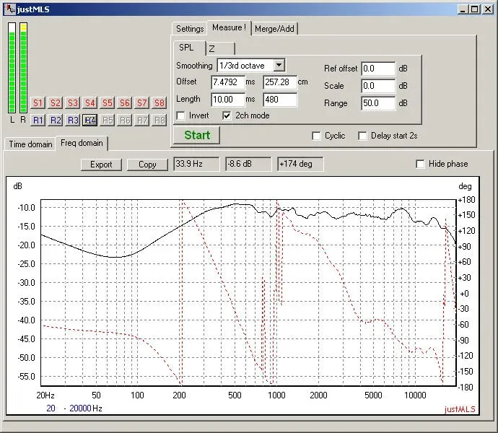Click the disabled R6 slot
The height and width of the screenshot is (433, 498).
[124, 120]
